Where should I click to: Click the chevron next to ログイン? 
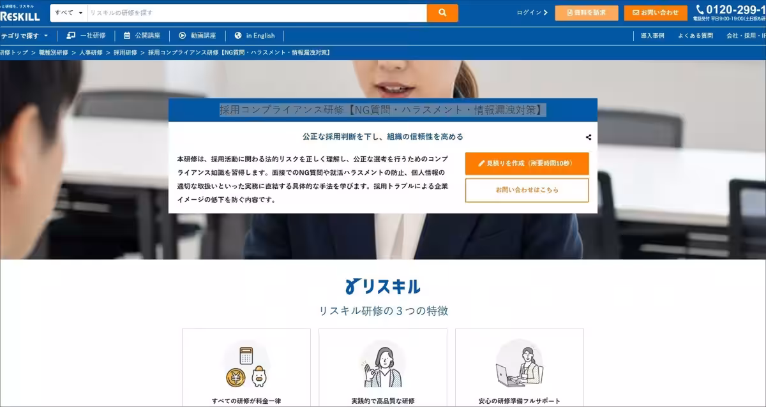pyautogui.click(x=545, y=12)
